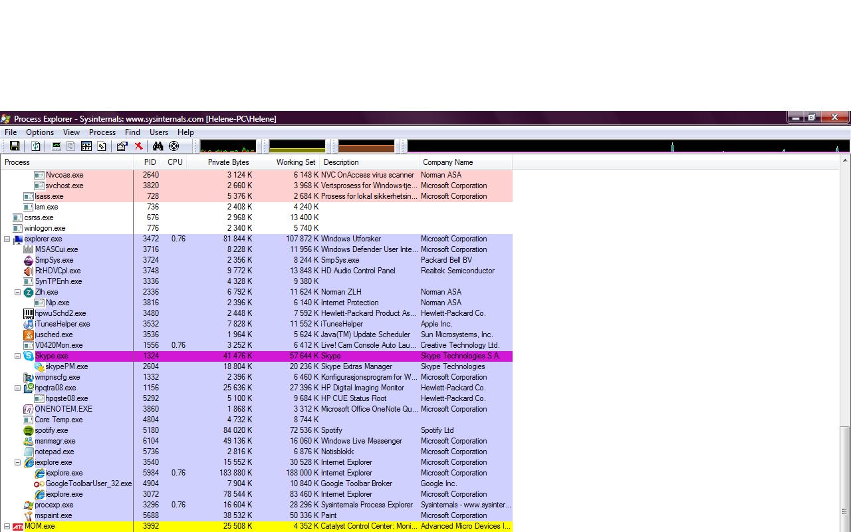The height and width of the screenshot is (532, 851).
Task: Open the View menu
Action: [71, 132]
